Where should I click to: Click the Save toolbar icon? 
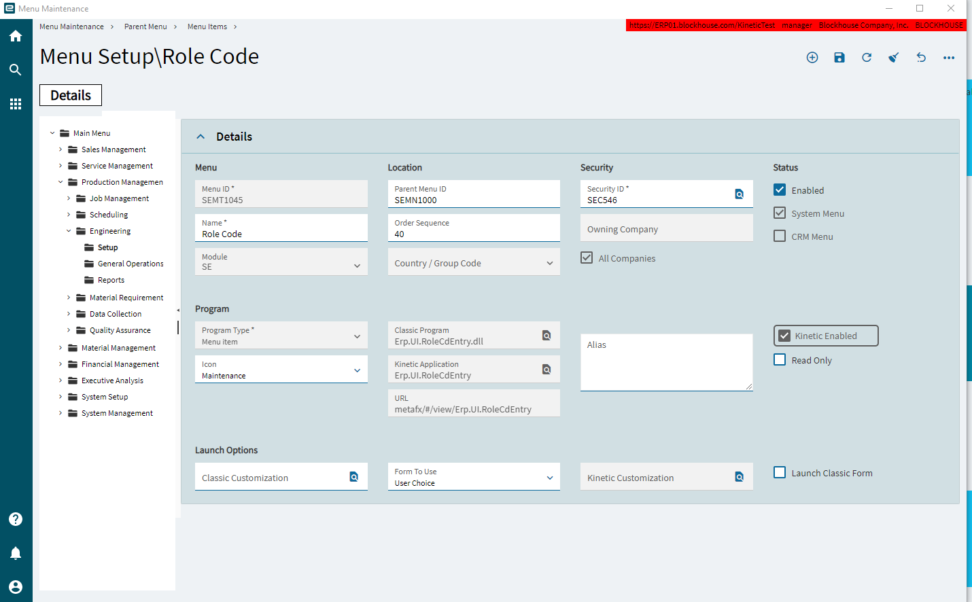pos(839,58)
